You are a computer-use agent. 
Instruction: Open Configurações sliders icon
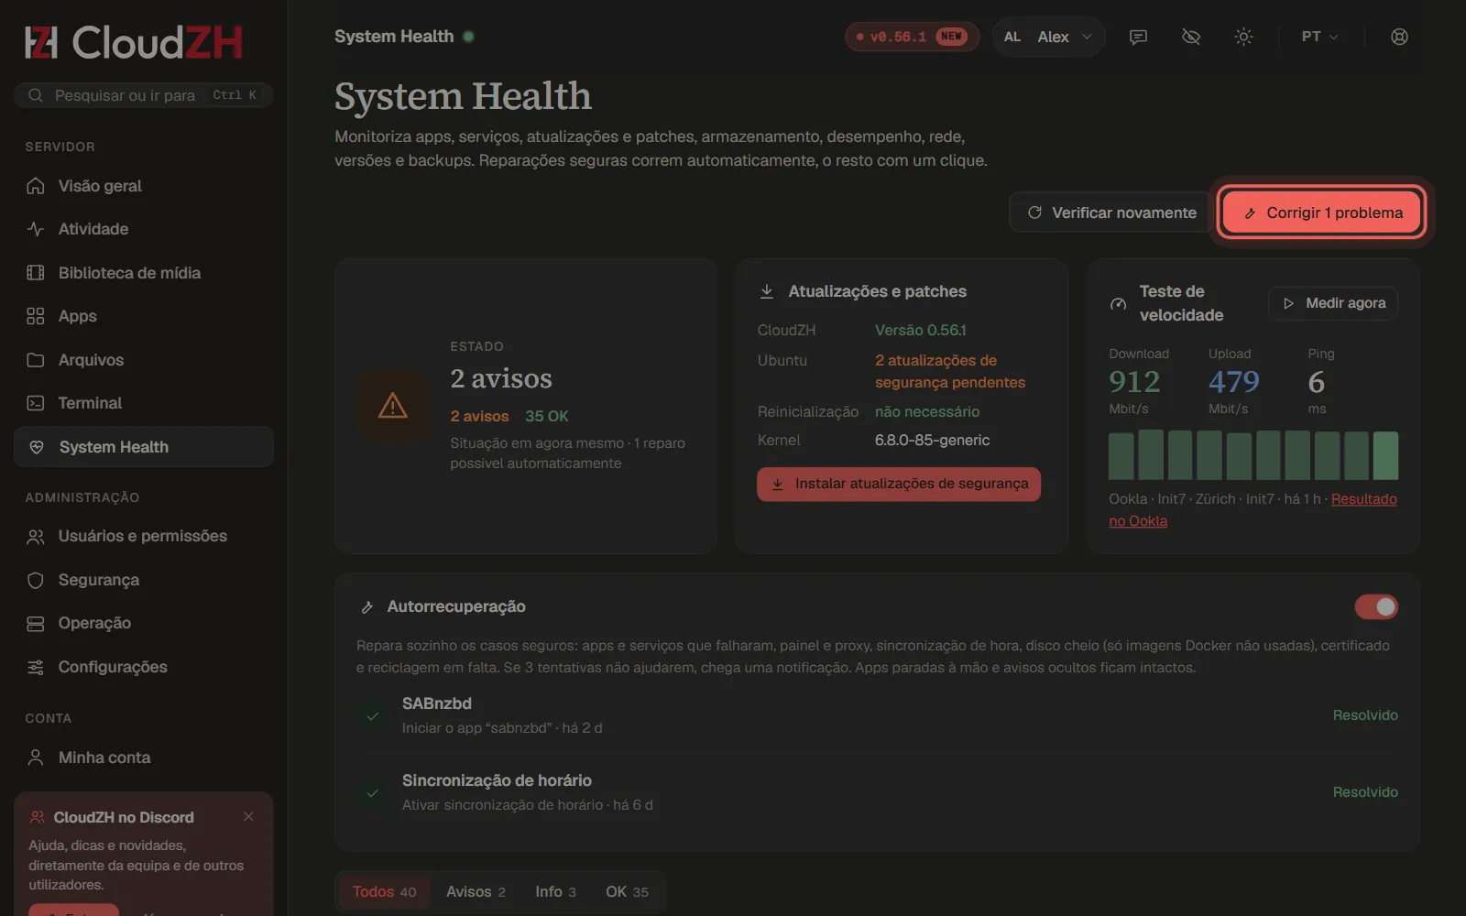pyautogui.click(x=36, y=667)
